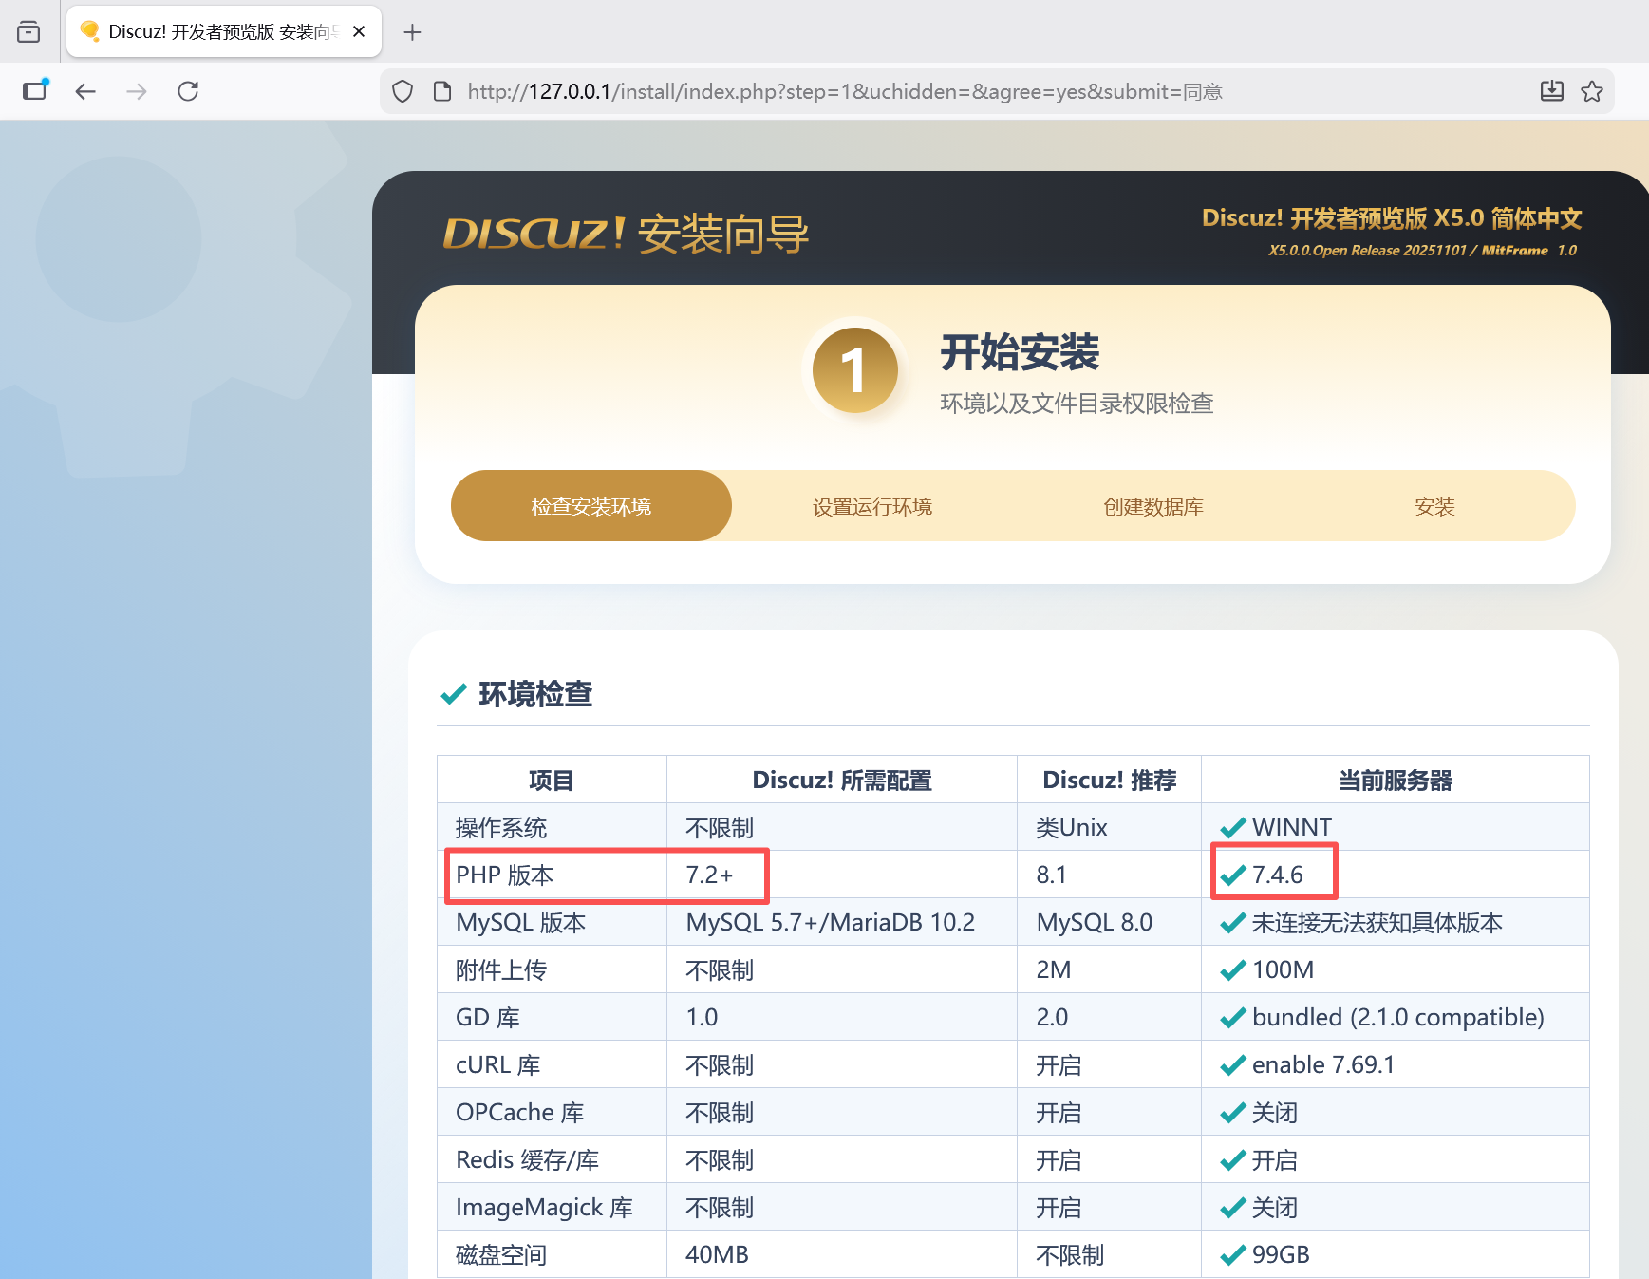Image resolution: width=1649 pixels, height=1279 pixels.
Task: Click the 当前服务器 column header
Action: tap(1396, 780)
